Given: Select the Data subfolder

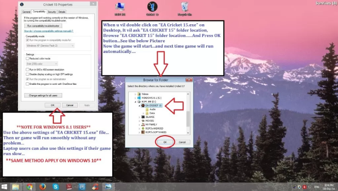Looking at the screenshot, I should pos(152,113).
